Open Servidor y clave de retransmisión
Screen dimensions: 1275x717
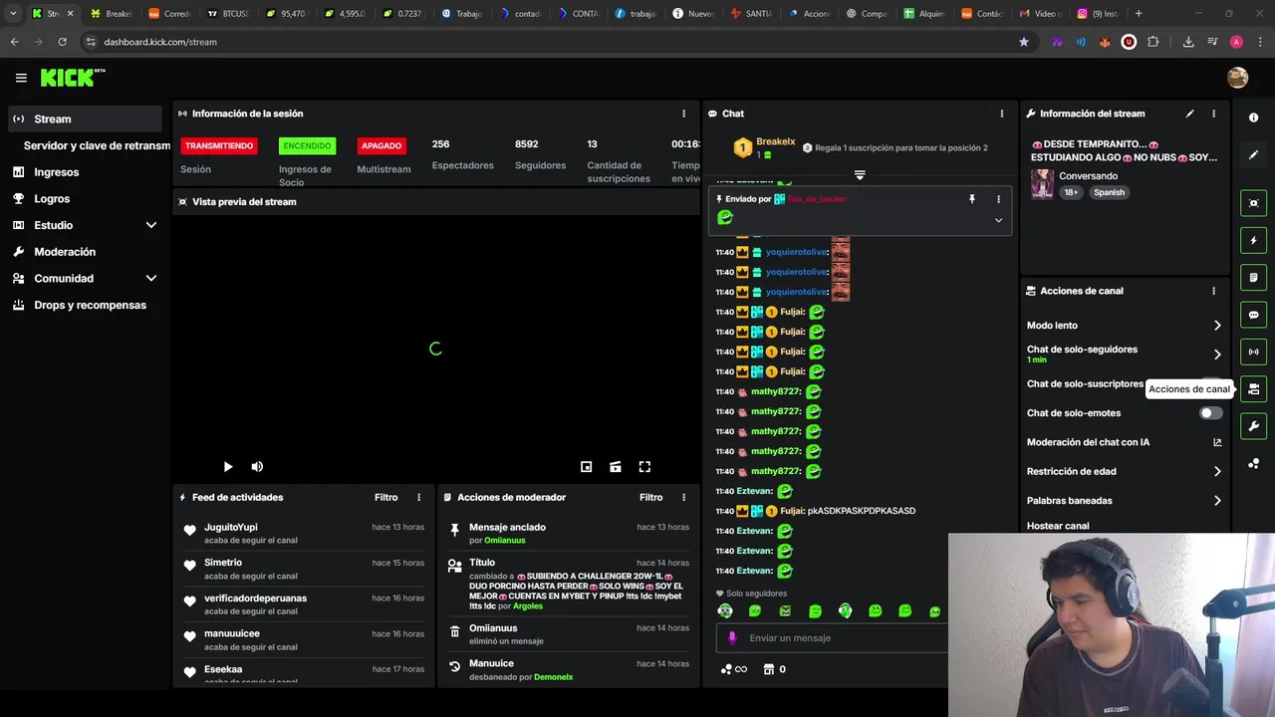click(97, 145)
